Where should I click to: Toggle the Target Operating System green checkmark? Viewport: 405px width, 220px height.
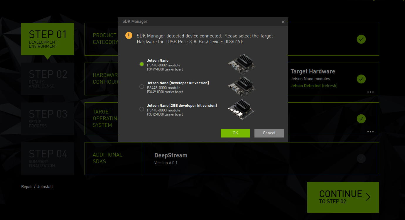click(x=361, y=119)
